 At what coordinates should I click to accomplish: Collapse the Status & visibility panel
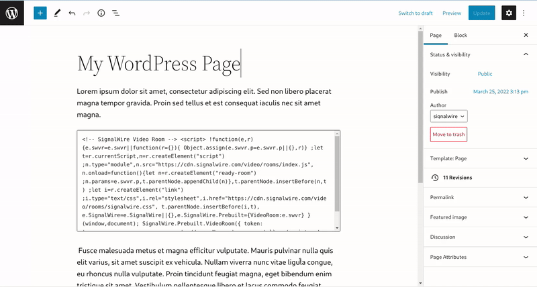point(526,54)
